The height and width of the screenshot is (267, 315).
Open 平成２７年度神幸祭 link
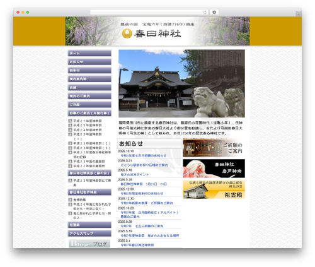point(88,121)
